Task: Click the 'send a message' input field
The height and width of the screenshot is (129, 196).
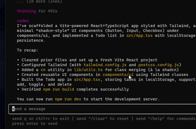Action: tap(102, 109)
